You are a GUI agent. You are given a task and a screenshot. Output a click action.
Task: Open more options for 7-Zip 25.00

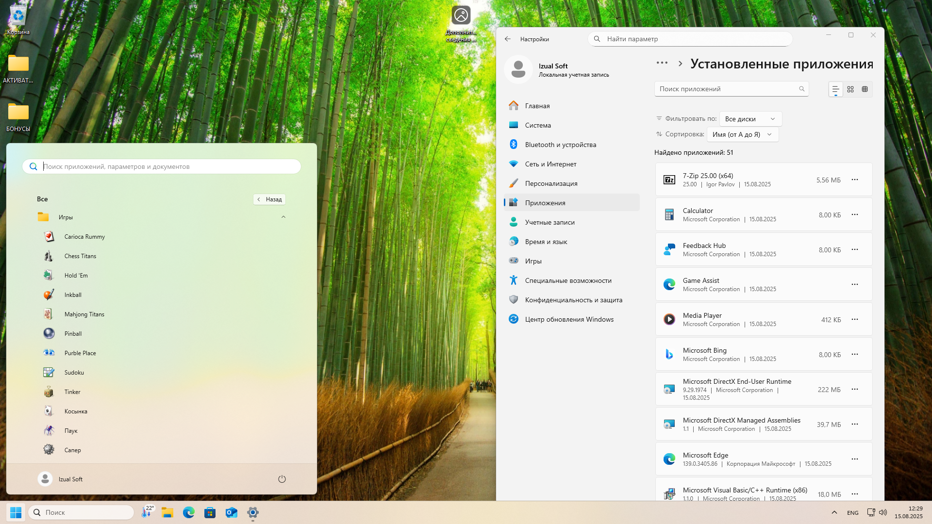855,180
